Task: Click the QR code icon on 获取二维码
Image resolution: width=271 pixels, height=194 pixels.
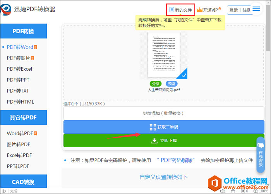Action: (x=153, y=127)
